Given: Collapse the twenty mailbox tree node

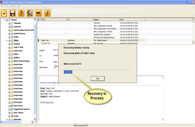Looking at the screenshot, I should [4, 20].
